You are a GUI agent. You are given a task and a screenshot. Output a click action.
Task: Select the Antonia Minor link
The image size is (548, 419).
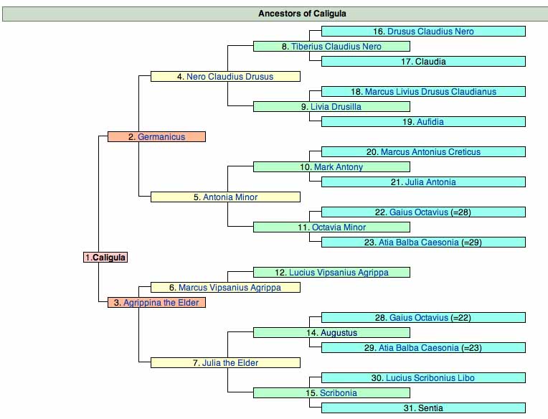pyautogui.click(x=230, y=197)
